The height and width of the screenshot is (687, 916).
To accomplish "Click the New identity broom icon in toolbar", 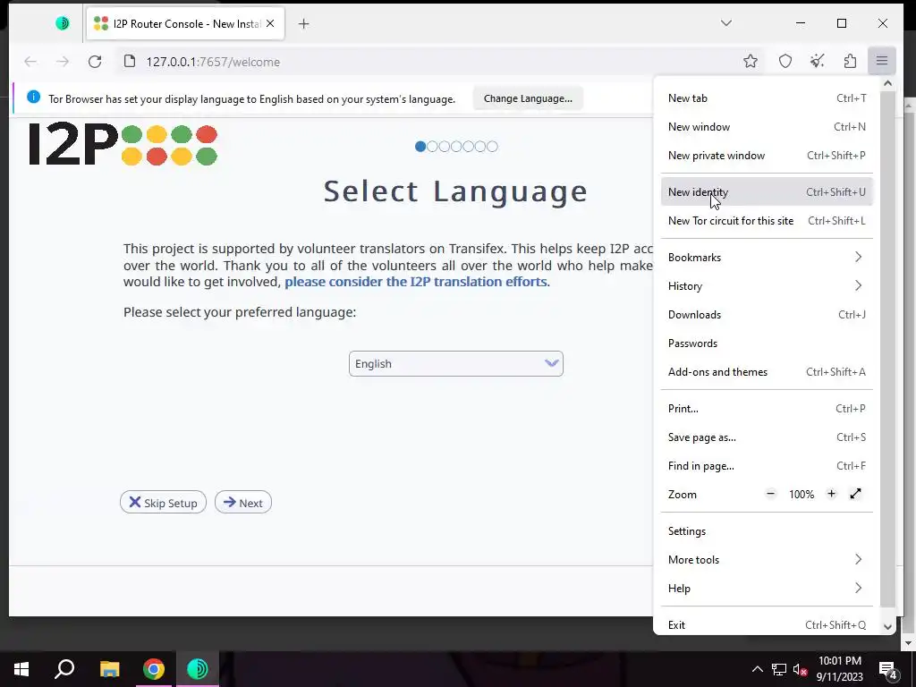I will pyautogui.click(x=818, y=61).
